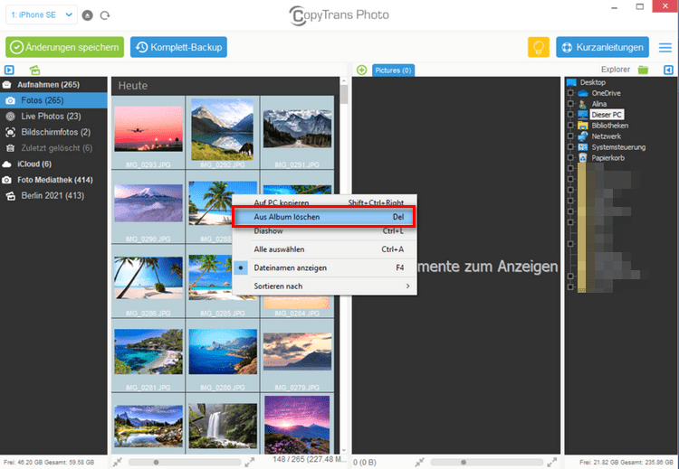This screenshot has height=469, width=679.
Task: Click Komplett-Backup button
Action: coord(178,47)
